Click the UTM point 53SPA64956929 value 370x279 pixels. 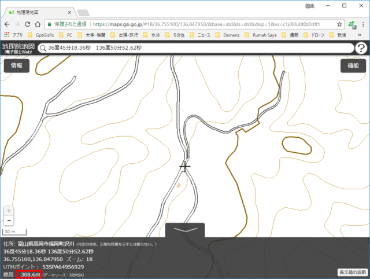pyautogui.click(x=63, y=267)
